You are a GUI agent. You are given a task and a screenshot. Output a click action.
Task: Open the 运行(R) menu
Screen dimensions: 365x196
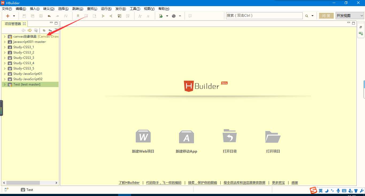tap(106, 9)
